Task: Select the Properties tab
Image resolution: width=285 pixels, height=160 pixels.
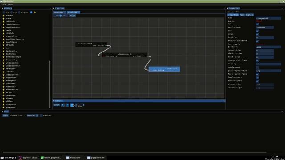Action: click(x=233, y=15)
